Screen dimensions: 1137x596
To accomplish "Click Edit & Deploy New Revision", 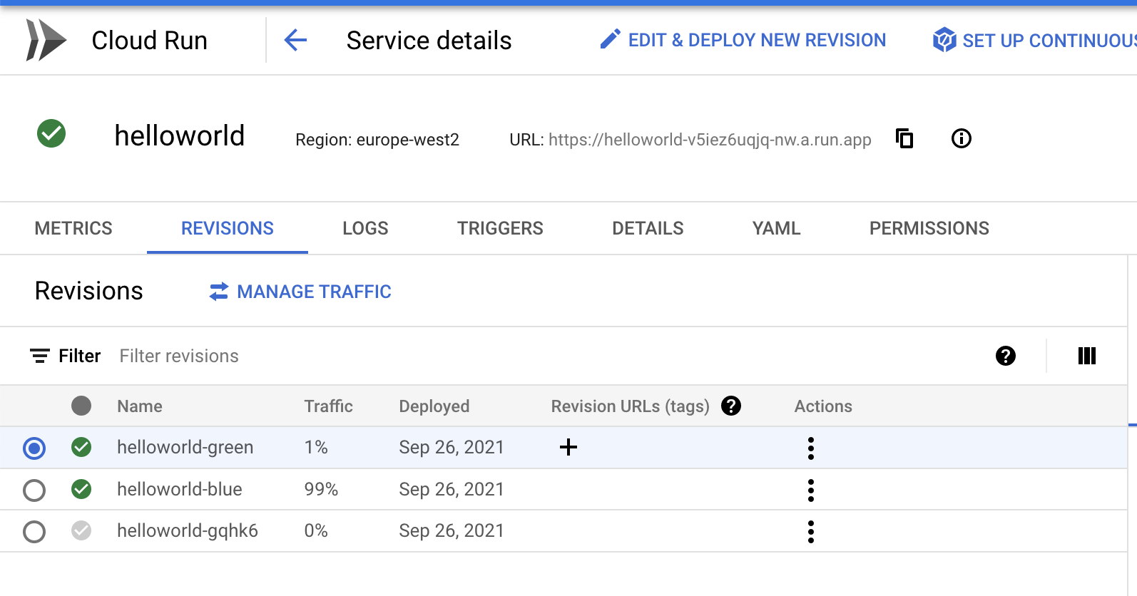I will tap(743, 40).
